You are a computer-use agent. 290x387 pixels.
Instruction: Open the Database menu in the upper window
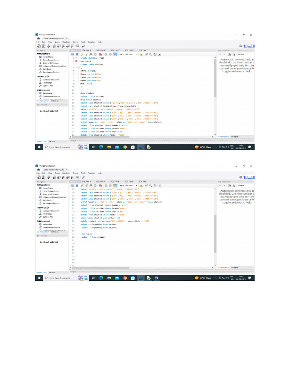click(x=66, y=42)
